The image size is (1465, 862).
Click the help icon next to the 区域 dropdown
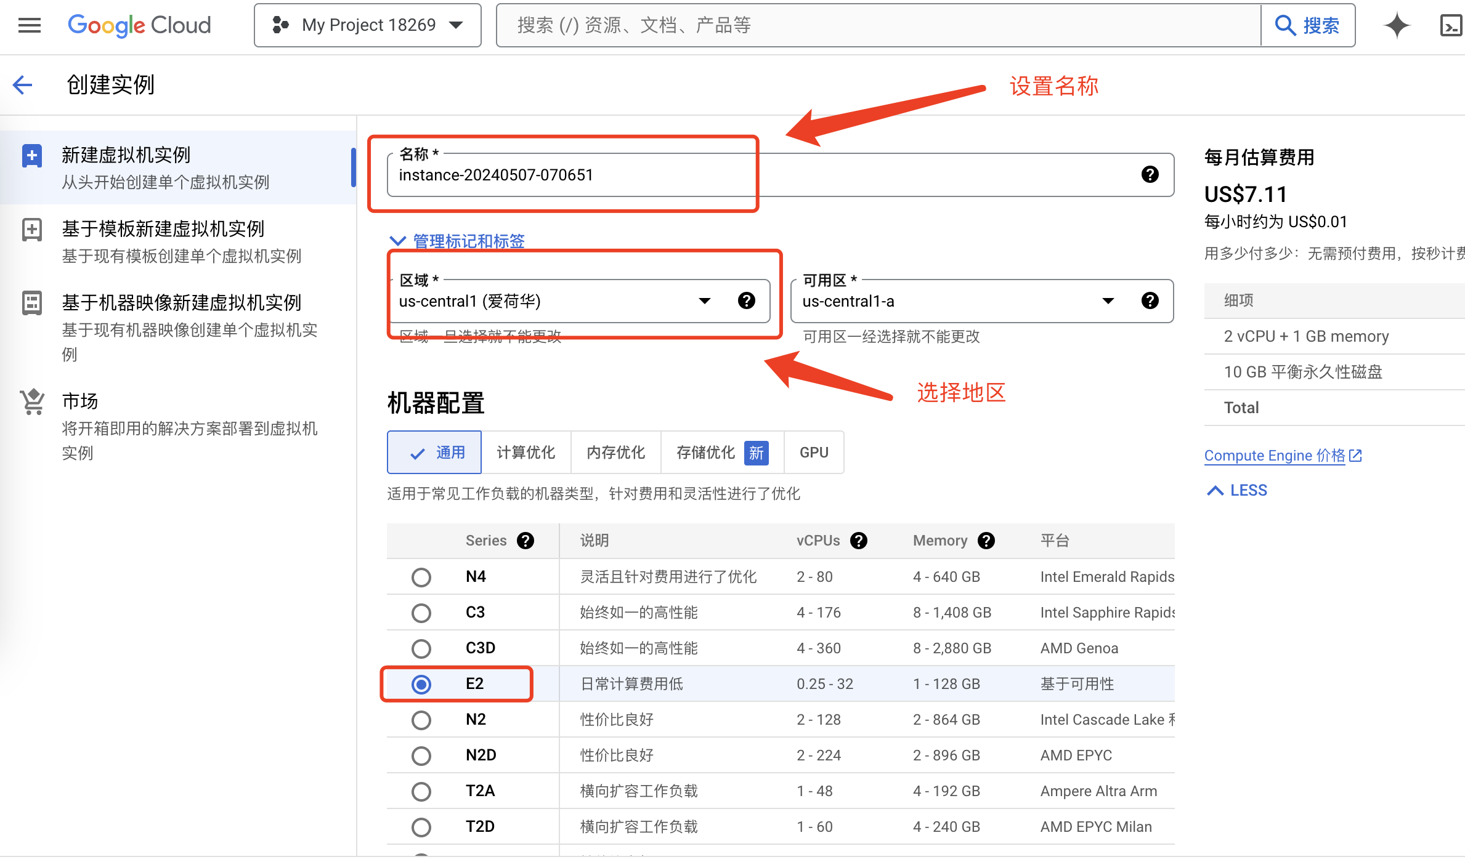click(746, 300)
